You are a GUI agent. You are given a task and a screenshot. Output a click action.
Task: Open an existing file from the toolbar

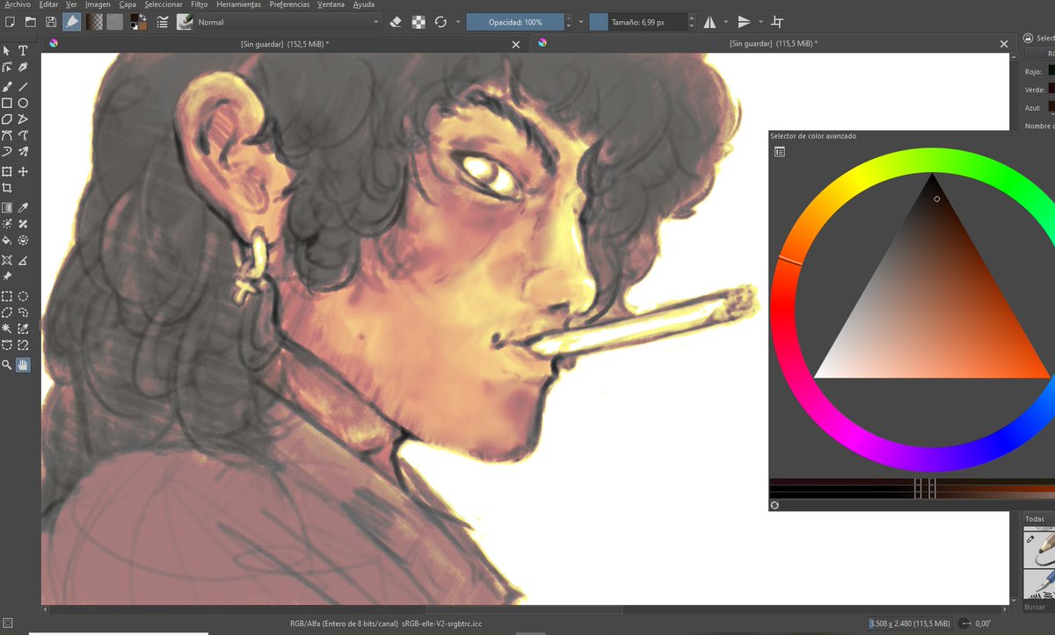coord(30,21)
